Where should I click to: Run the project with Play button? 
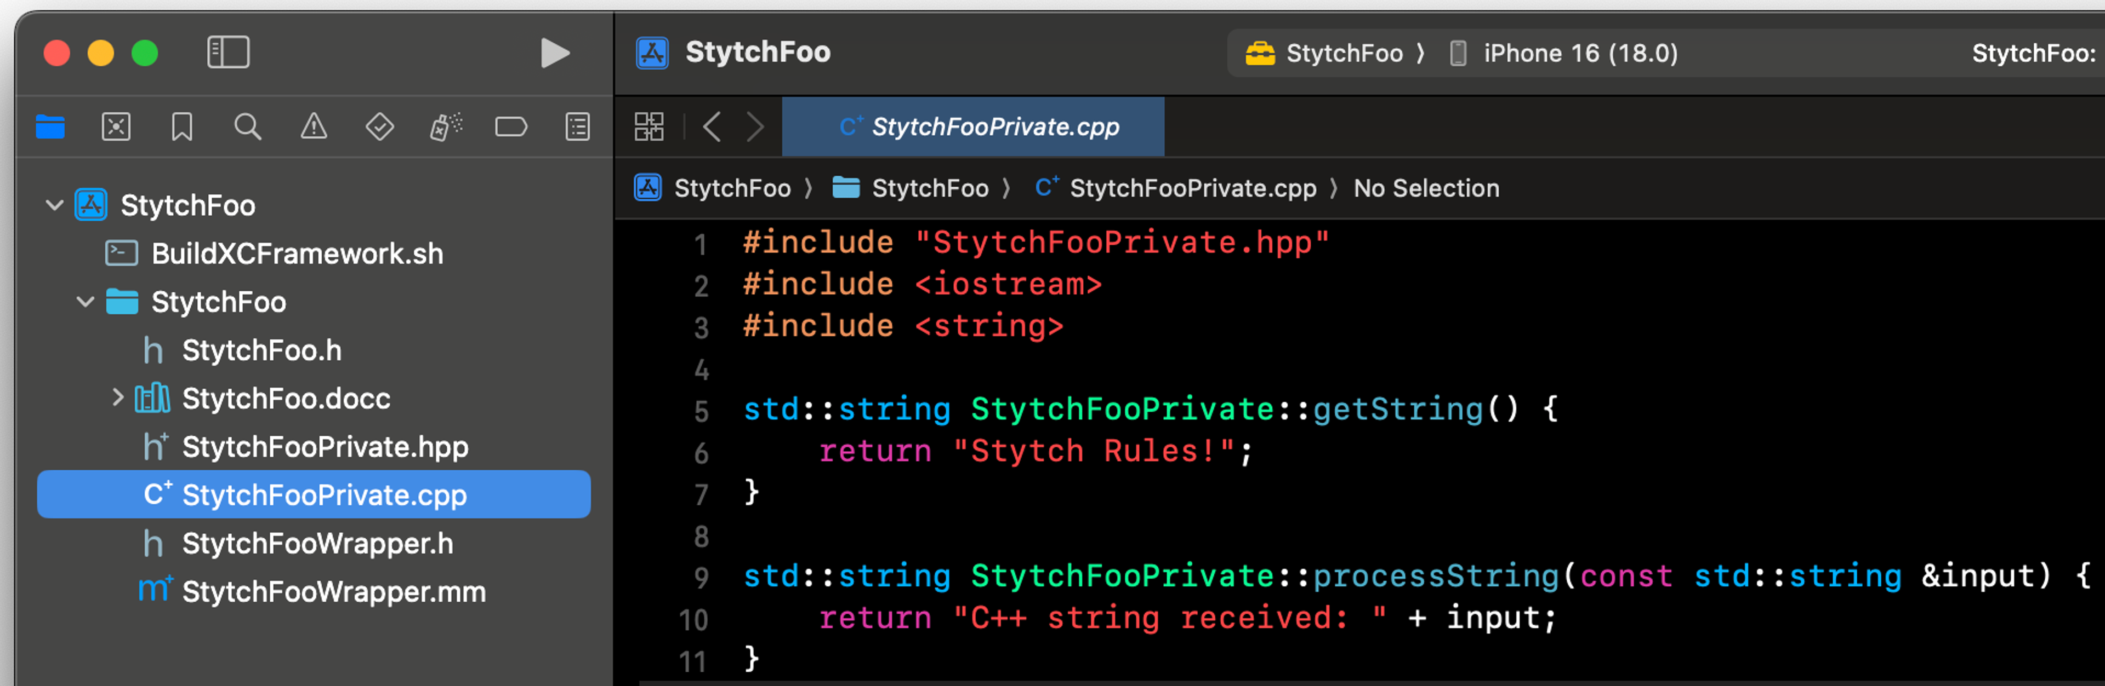tap(555, 53)
